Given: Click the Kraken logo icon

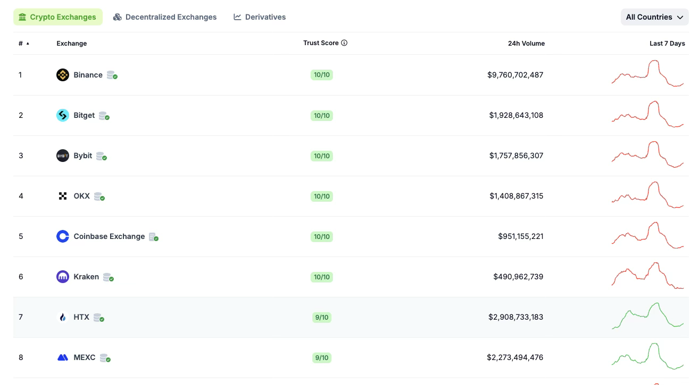Looking at the screenshot, I should click(63, 277).
